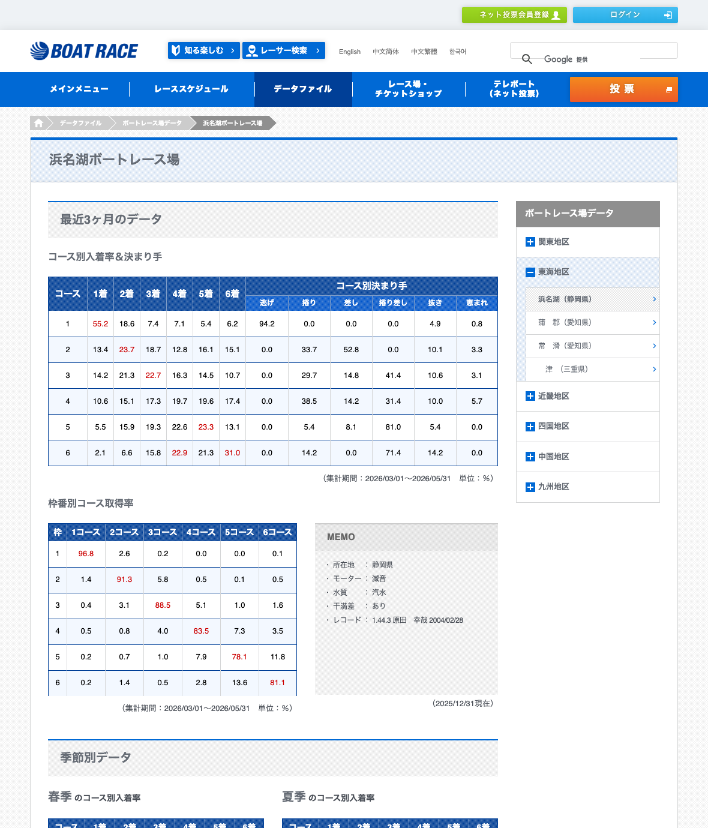Click the home icon in breadcrumb
Screen dimensions: 708x828
pyautogui.click(x=38, y=123)
